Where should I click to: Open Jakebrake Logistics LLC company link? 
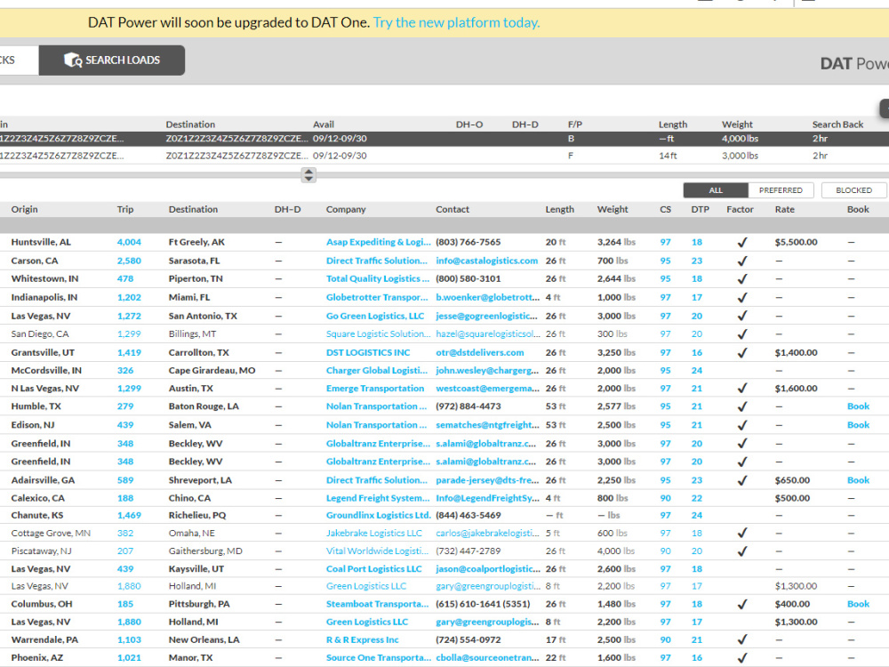click(373, 533)
